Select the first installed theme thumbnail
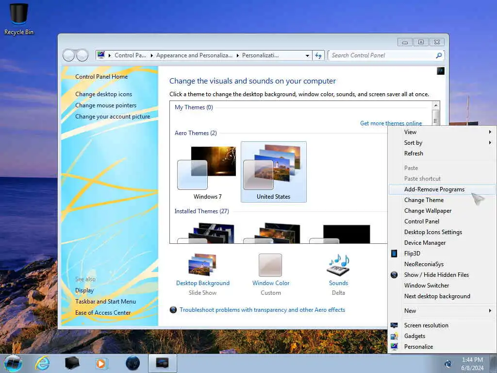The image size is (497, 373). click(x=206, y=233)
